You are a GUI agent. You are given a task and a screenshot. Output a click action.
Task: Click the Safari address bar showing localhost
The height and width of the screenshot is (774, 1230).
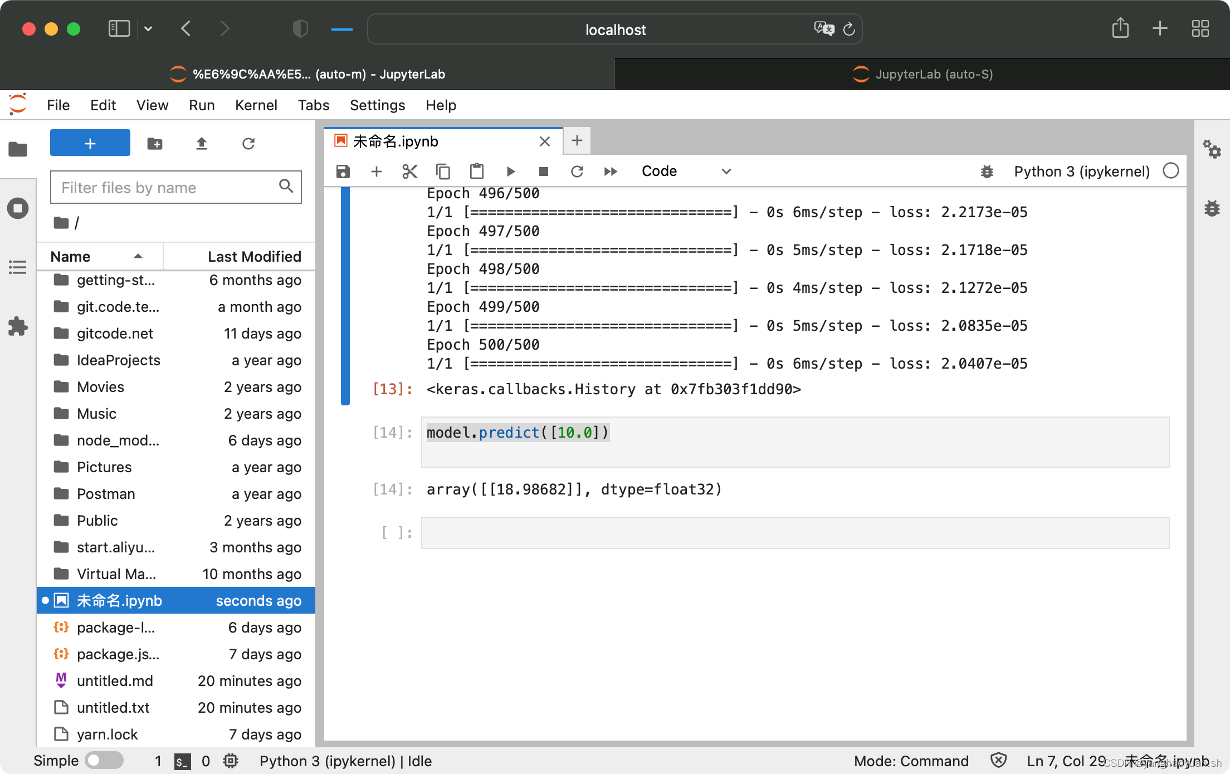tap(615, 30)
